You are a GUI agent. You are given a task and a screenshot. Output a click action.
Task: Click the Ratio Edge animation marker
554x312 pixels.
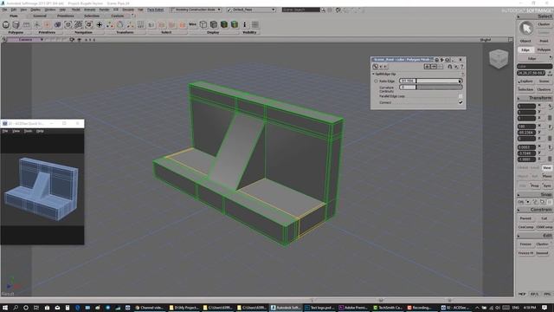(x=376, y=81)
